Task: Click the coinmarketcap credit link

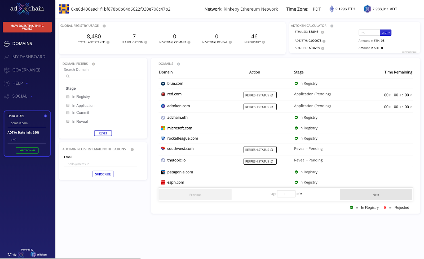Action: 409,52
